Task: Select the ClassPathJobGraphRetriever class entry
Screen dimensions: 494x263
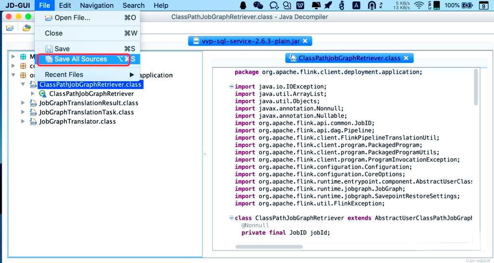Action: (91, 94)
